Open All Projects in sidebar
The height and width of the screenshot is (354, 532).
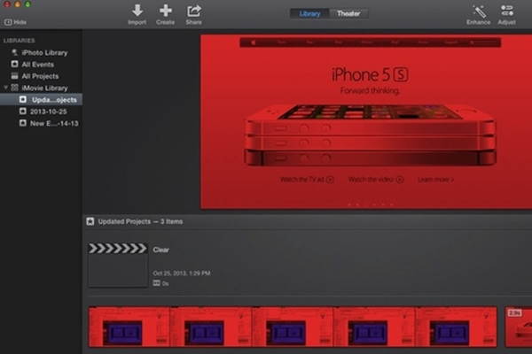click(x=41, y=76)
